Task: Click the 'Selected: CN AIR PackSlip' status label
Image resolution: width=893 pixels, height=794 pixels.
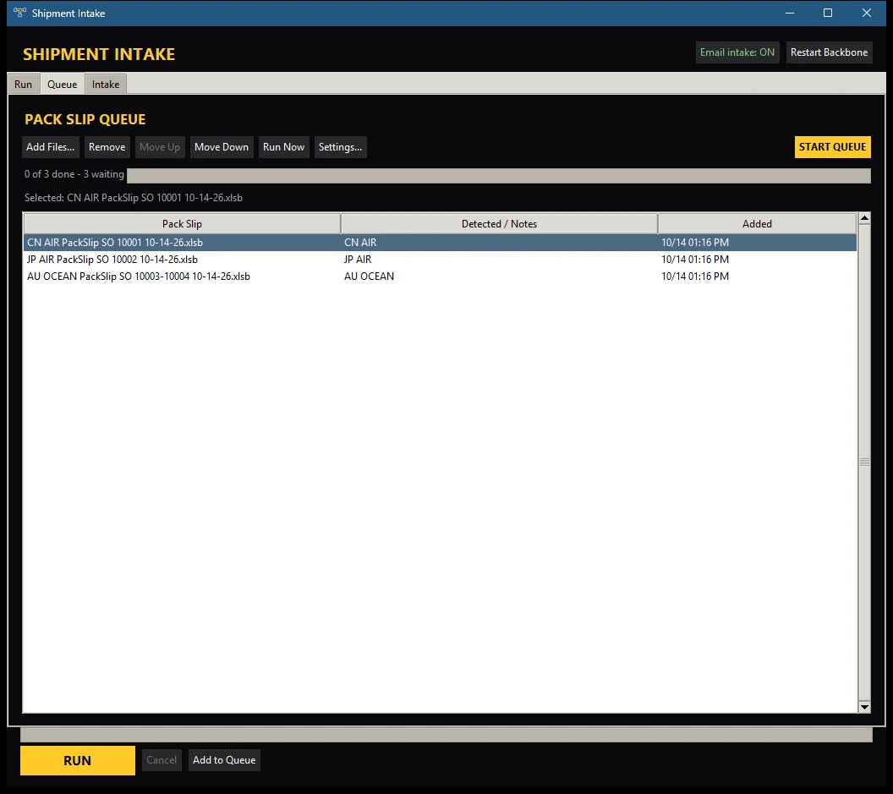Action: [x=134, y=198]
